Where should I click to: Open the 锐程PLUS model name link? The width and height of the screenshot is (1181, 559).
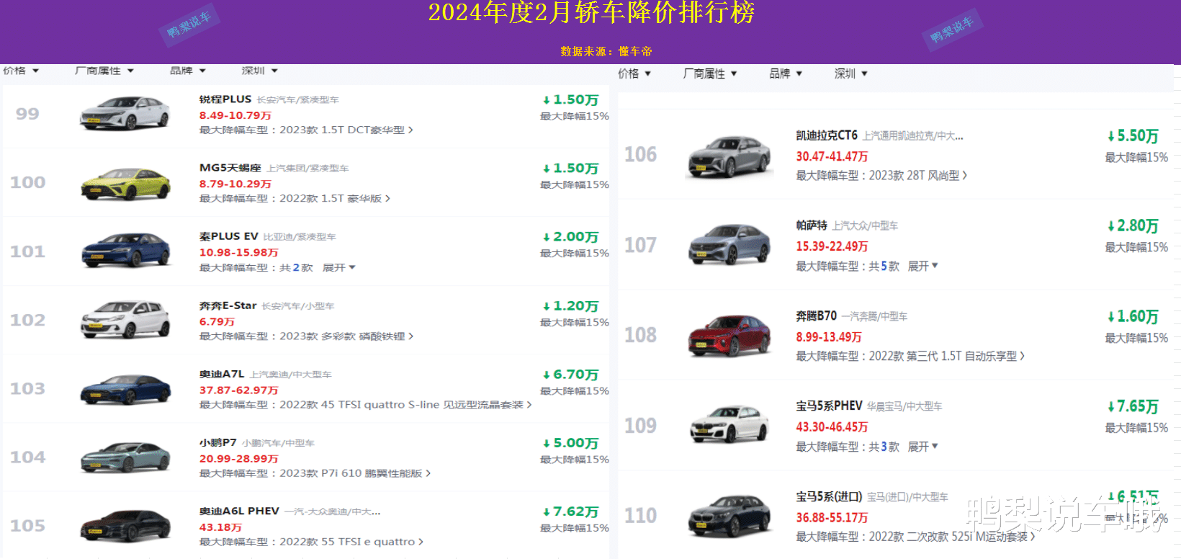(225, 99)
